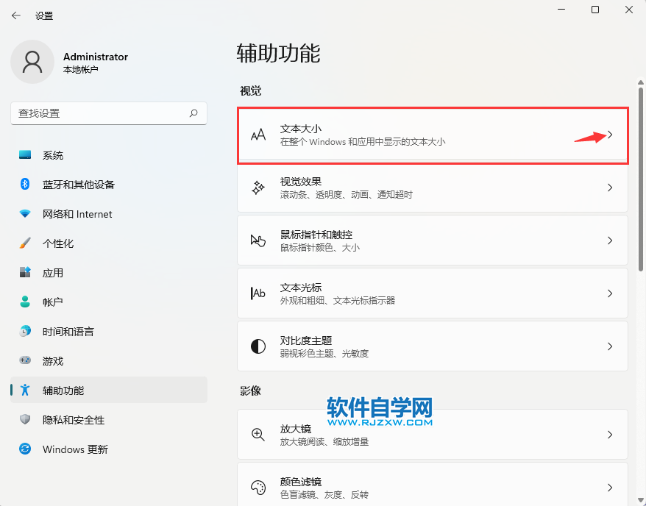Click the Visual effects sparkle icon
The image size is (646, 506).
pyautogui.click(x=258, y=188)
